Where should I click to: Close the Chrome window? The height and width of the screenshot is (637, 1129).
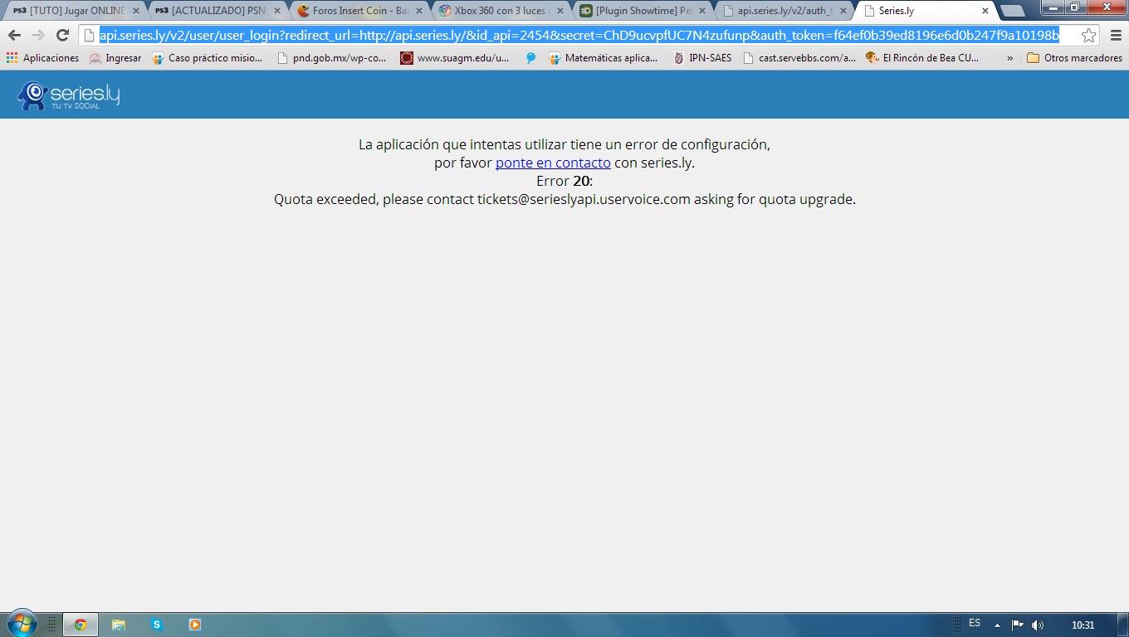(1106, 7)
